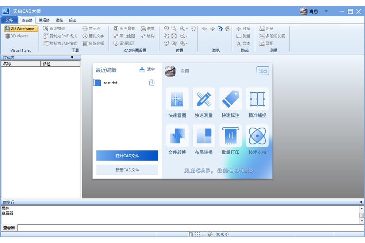Image resolution: width=365 pixels, height=243 pixels.
Task: Click the 退出 logout button
Action: [263, 71]
